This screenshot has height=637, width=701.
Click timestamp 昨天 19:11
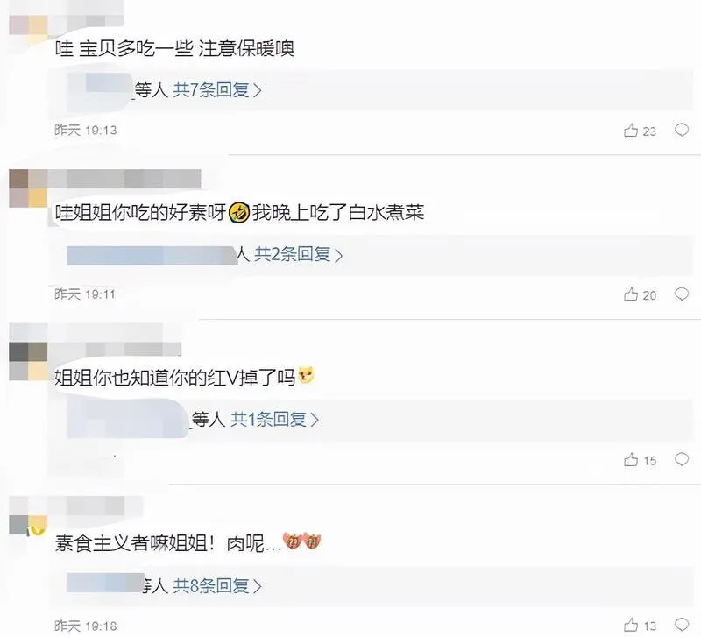[x=85, y=294]
